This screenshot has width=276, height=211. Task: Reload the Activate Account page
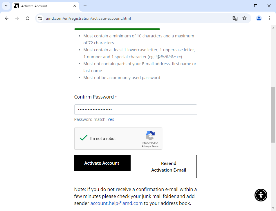pyautogui.click(x=28, y=18)
